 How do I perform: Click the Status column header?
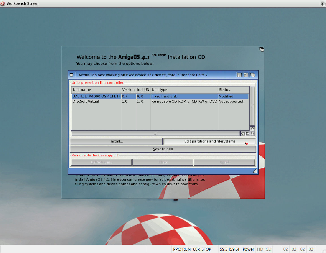(x=233, y=90)
